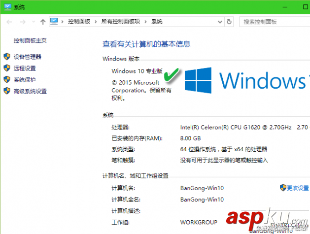Click the shield icon beside 远程设置
Screen dimensions: 310x234
point(7,68)
